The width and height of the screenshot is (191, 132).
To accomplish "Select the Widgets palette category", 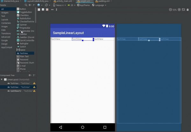I will pos(8,13).
